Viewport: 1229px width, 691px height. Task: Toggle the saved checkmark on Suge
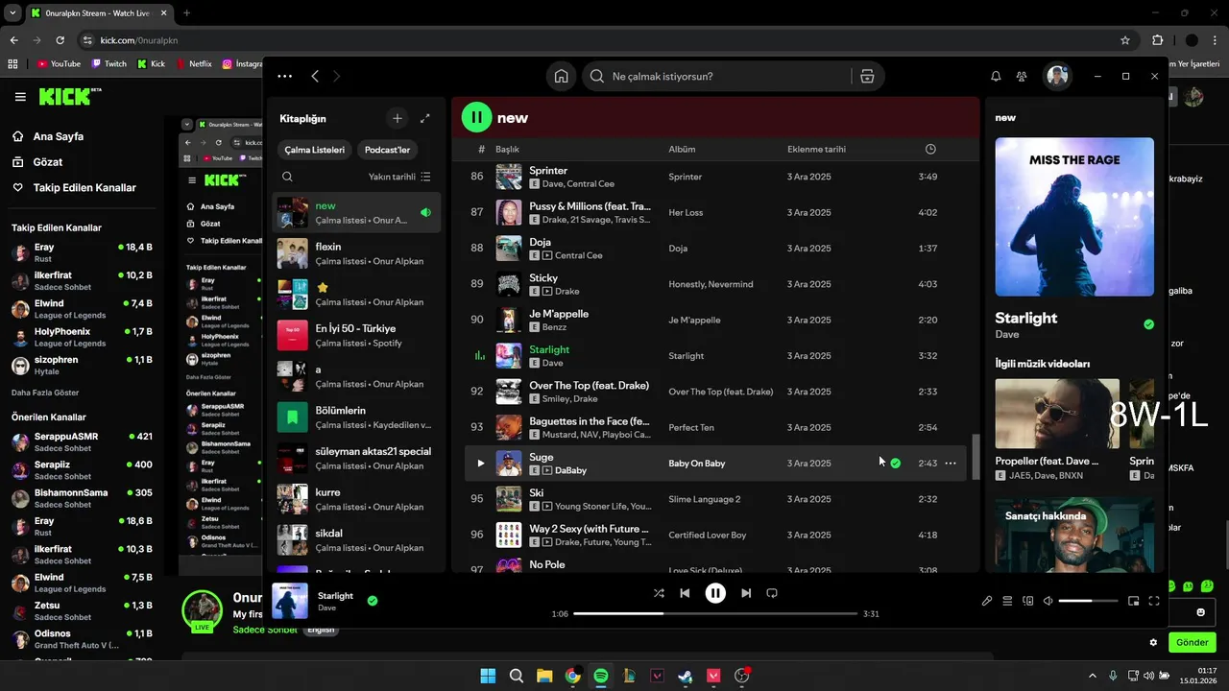(895, 463)
